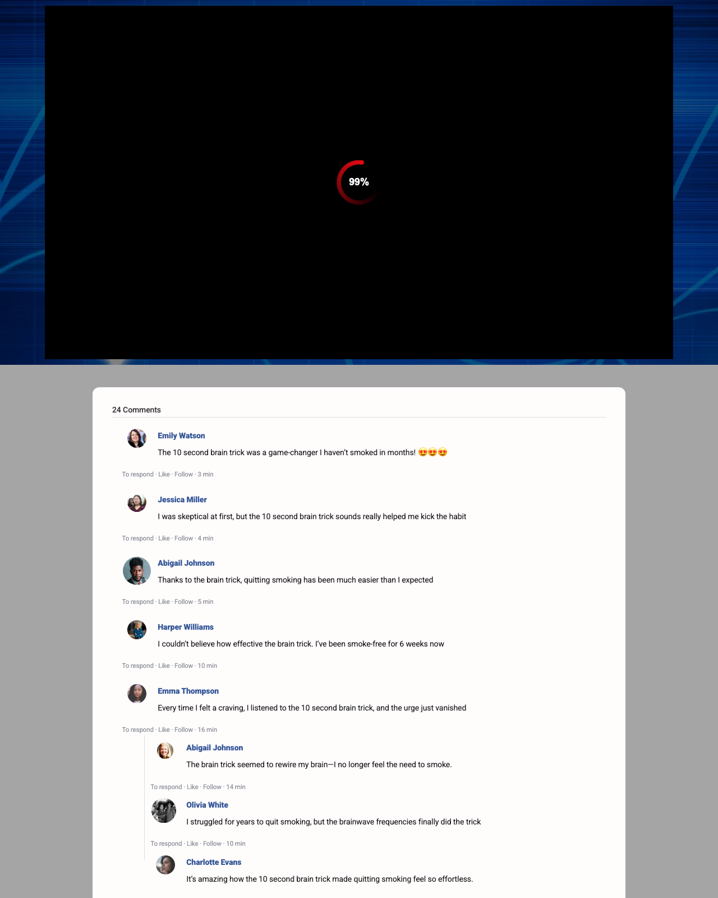Image resolution: width=718 pixels, height=898 pixels.
Task: Click avatar beside 'Thanks to the brain trick' comment
Action: (x=137, y=571)
